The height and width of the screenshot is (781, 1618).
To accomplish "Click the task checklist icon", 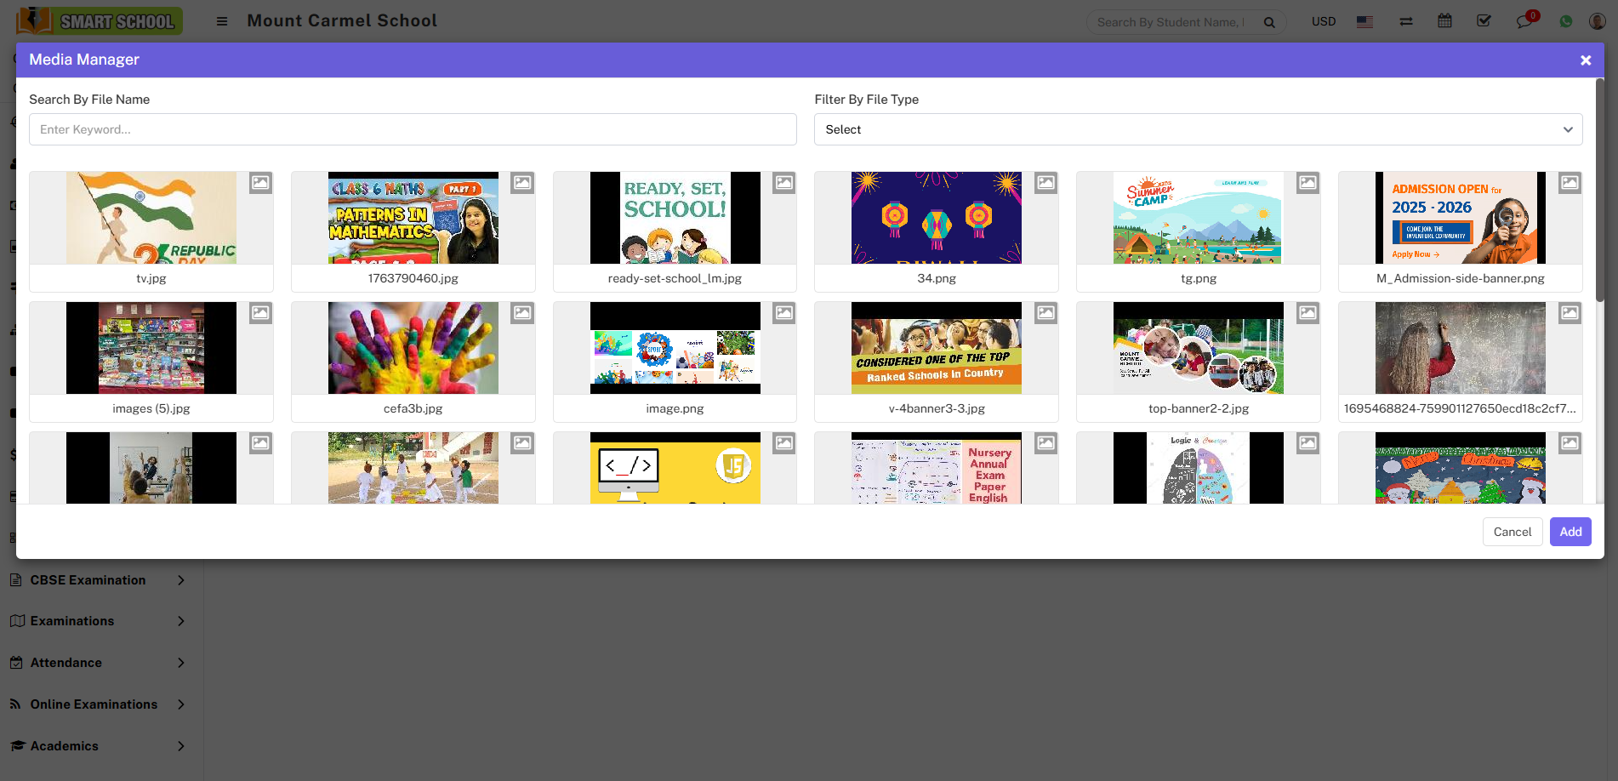I will pyautogui.click(x=1484, y=21).
